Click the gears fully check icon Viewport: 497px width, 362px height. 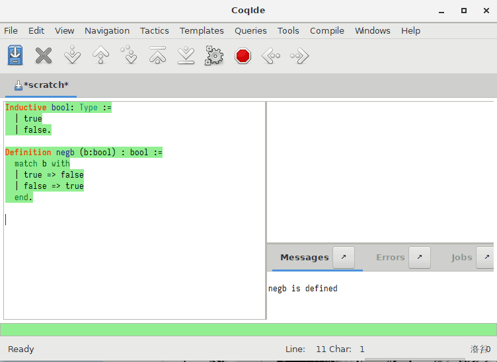214,55
